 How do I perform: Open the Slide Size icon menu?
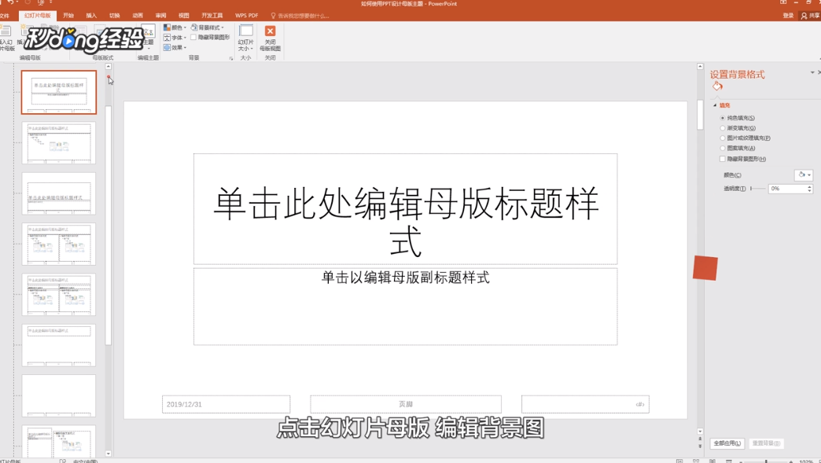(245, 31)
